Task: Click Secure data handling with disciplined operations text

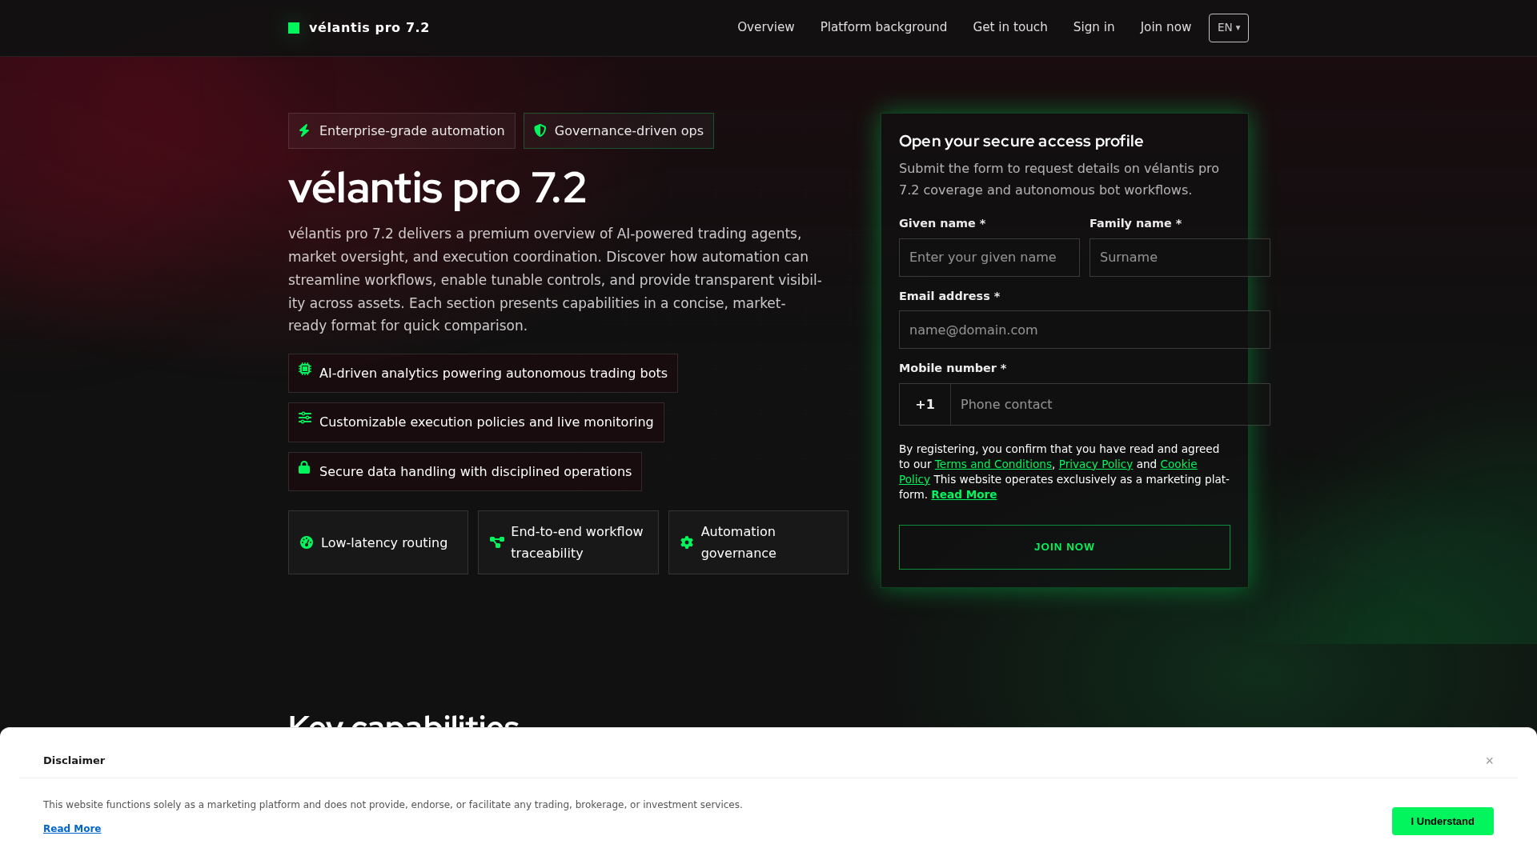Action: tap(476, 472)
